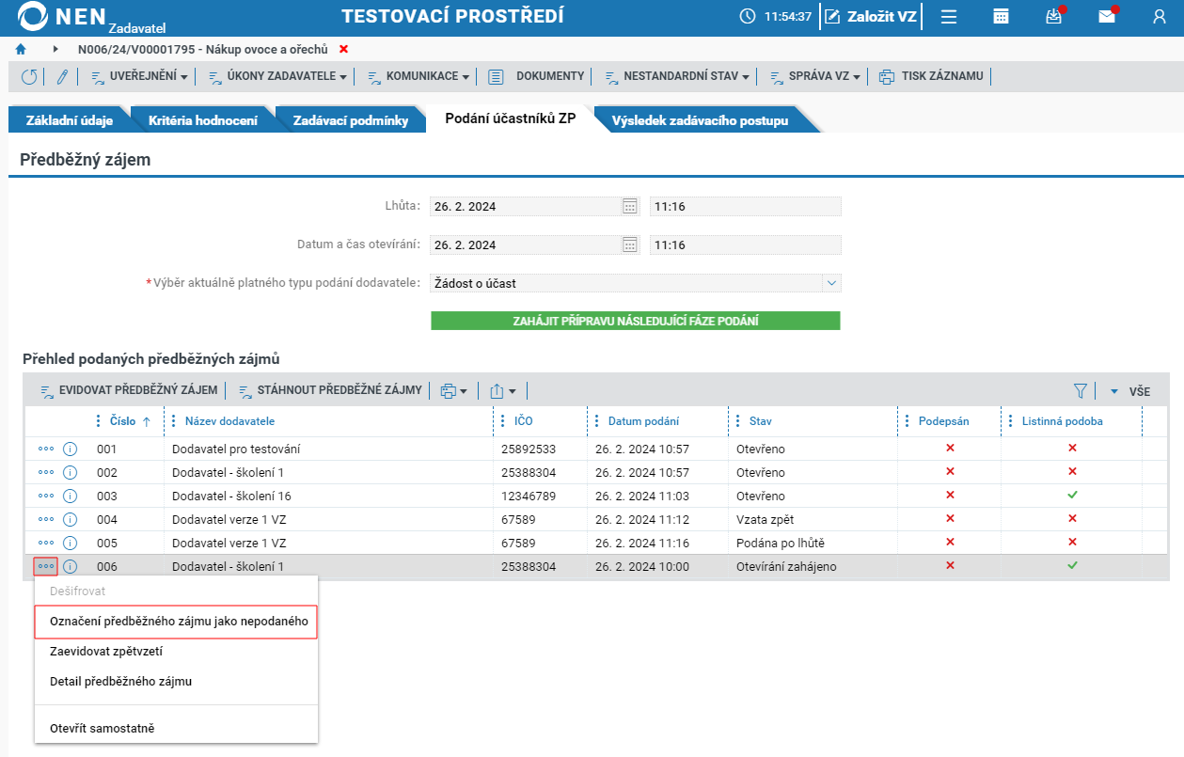This screenshot has height=757, width=1184.
Task: Open the hamburger menu in header
Action: [949, 16]
